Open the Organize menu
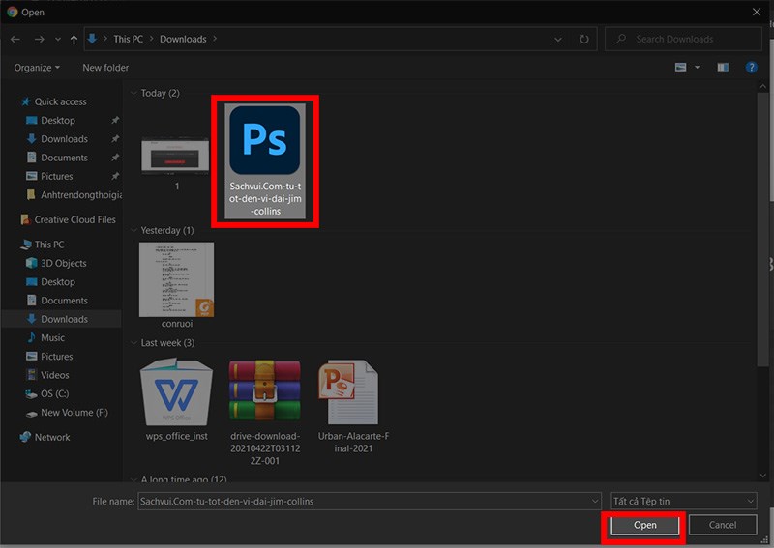This screenshot has width=774, height=548. tap(37, 68)
